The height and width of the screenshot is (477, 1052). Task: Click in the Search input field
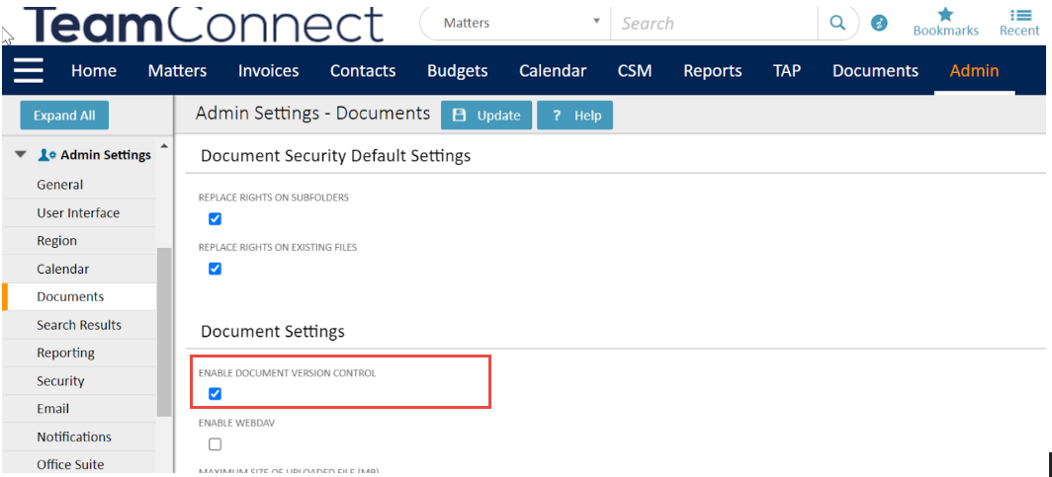tap(714, 24)
